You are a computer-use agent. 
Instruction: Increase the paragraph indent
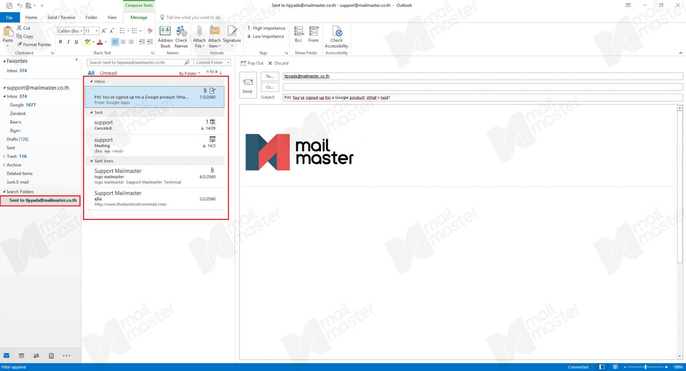pyautogui.click(x=150, y=42)
